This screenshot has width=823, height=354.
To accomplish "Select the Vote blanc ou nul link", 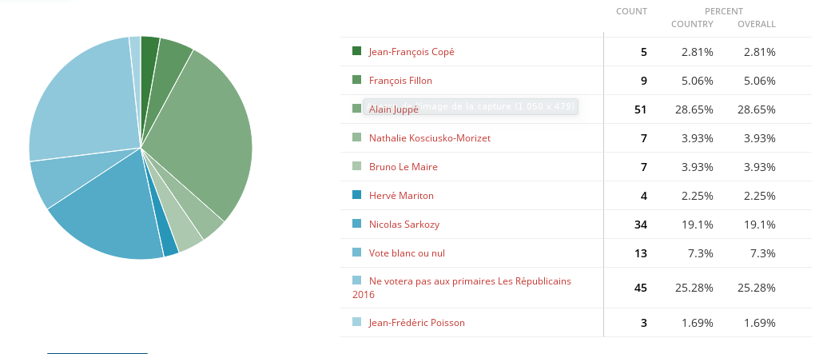I will coord(407,253).
